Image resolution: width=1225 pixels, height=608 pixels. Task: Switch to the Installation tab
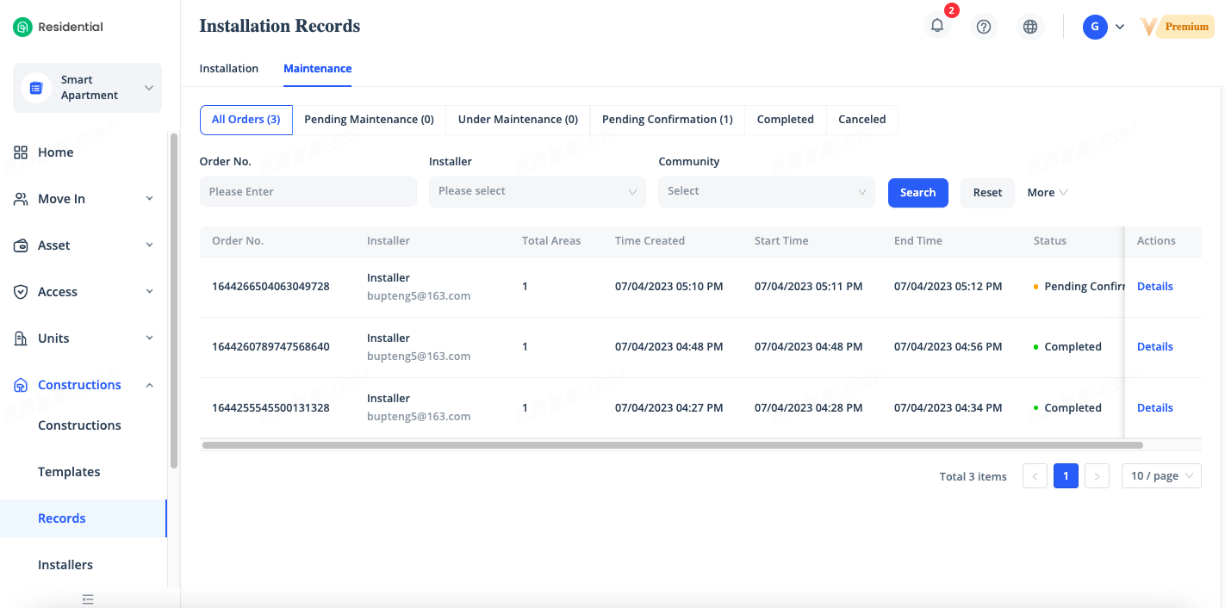tap(229, 68)
